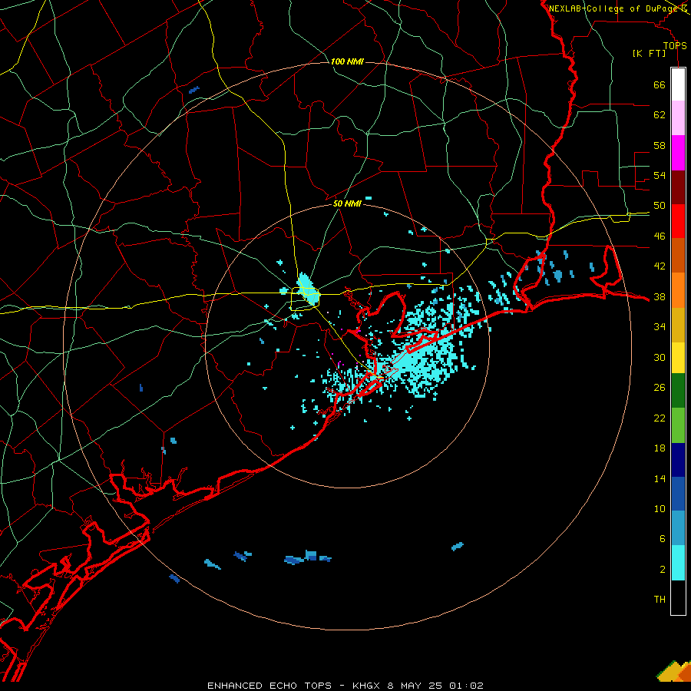Image resolution: width=691 pixels, height=691 pixels.
Task: Click the '66' legend value
Action: 660,84
